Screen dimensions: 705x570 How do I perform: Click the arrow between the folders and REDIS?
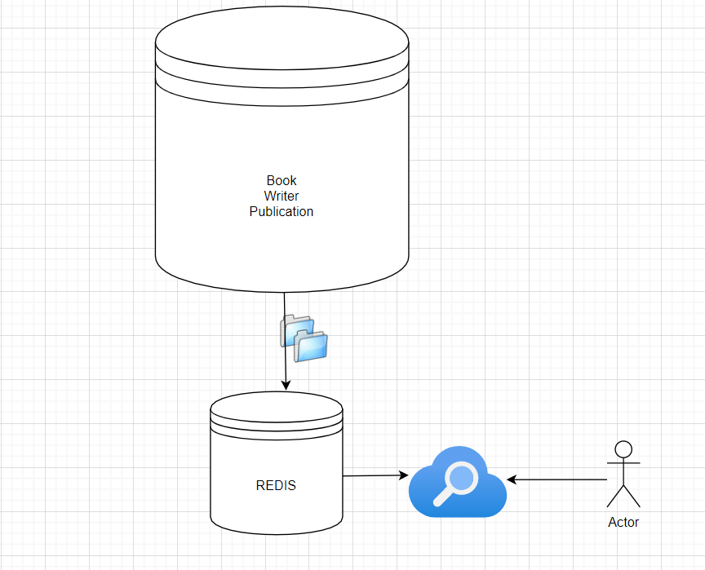(286, 375)
